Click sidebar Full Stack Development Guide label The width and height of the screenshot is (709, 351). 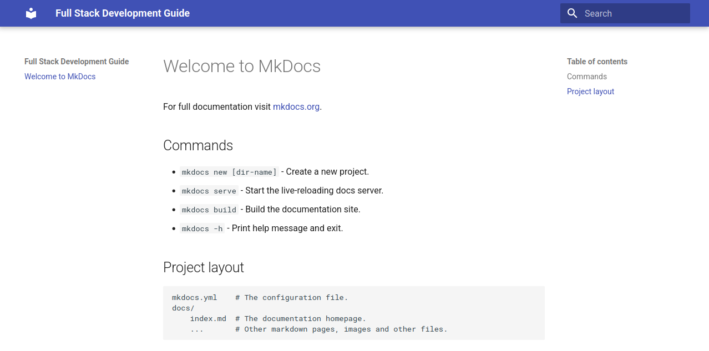click(77, 62)
